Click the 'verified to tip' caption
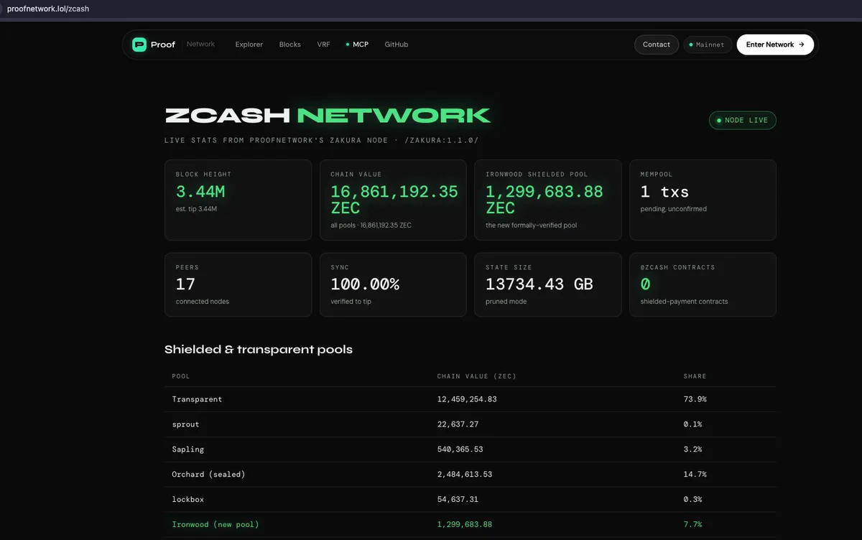This screenshot has height=540, width=862. (x=351, y=302)
